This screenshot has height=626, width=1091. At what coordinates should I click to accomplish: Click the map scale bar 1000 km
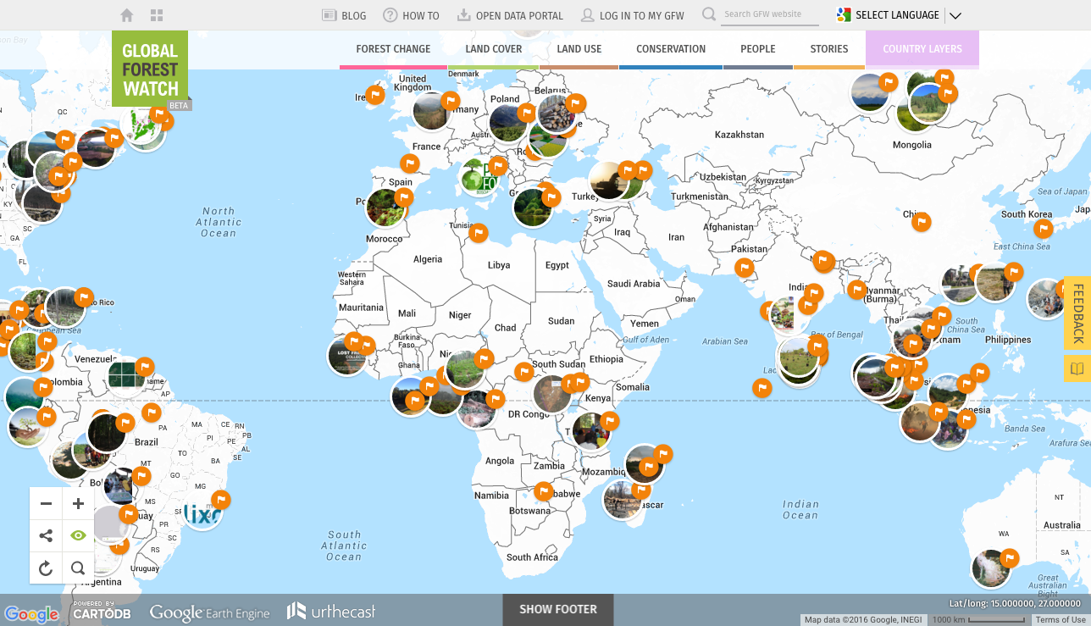pos(978,620)
